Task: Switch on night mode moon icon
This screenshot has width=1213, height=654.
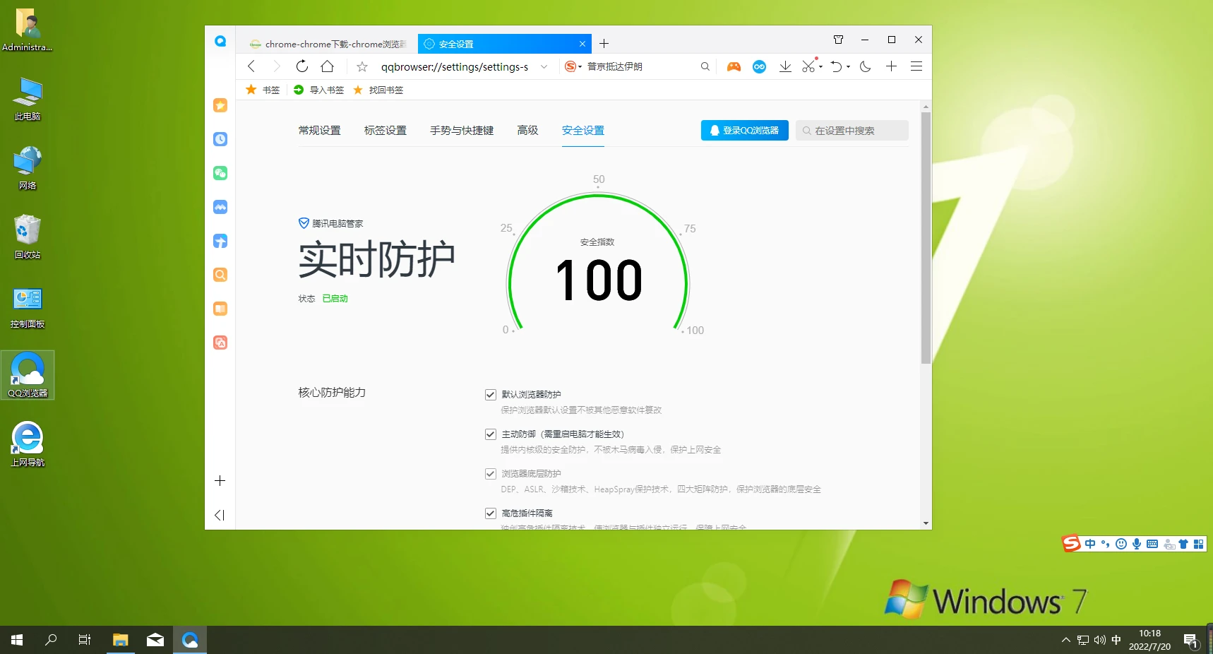Action: pos(866,66)
